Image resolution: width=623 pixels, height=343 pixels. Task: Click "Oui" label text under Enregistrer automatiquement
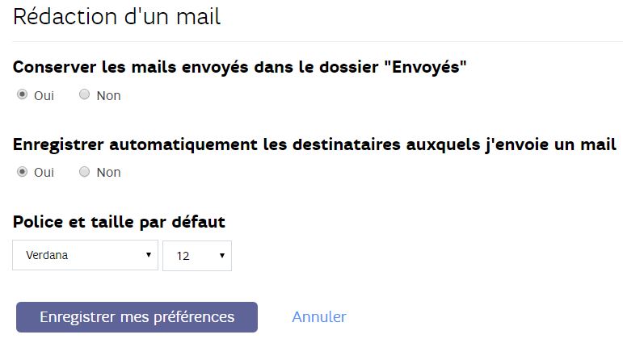(44, 173)
